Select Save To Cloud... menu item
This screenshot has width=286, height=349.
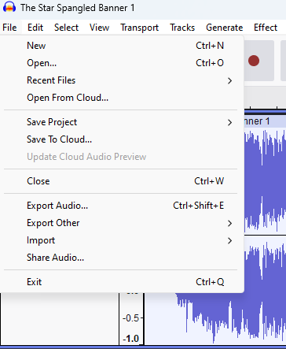click(x=122, y=139)
